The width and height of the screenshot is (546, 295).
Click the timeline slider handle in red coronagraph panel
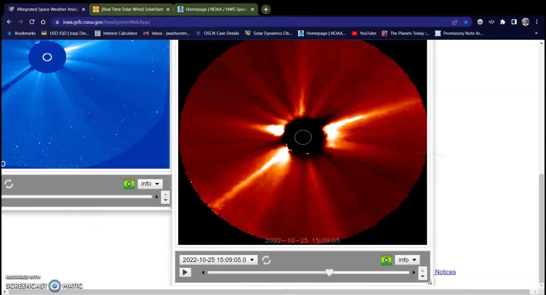(329, 272)
